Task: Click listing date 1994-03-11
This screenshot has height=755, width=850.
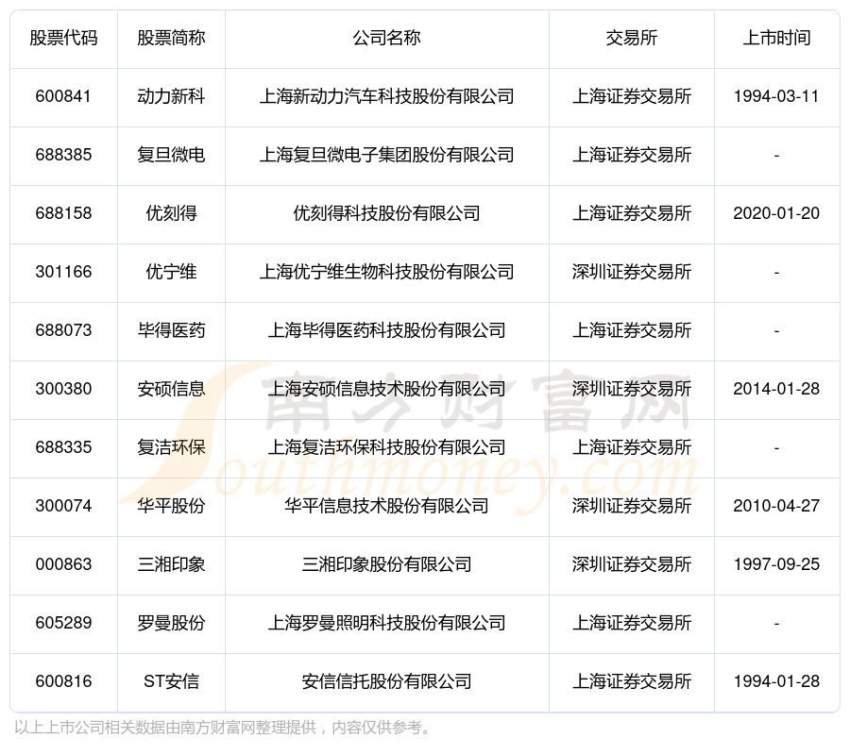Action: [x=776, y=96]
